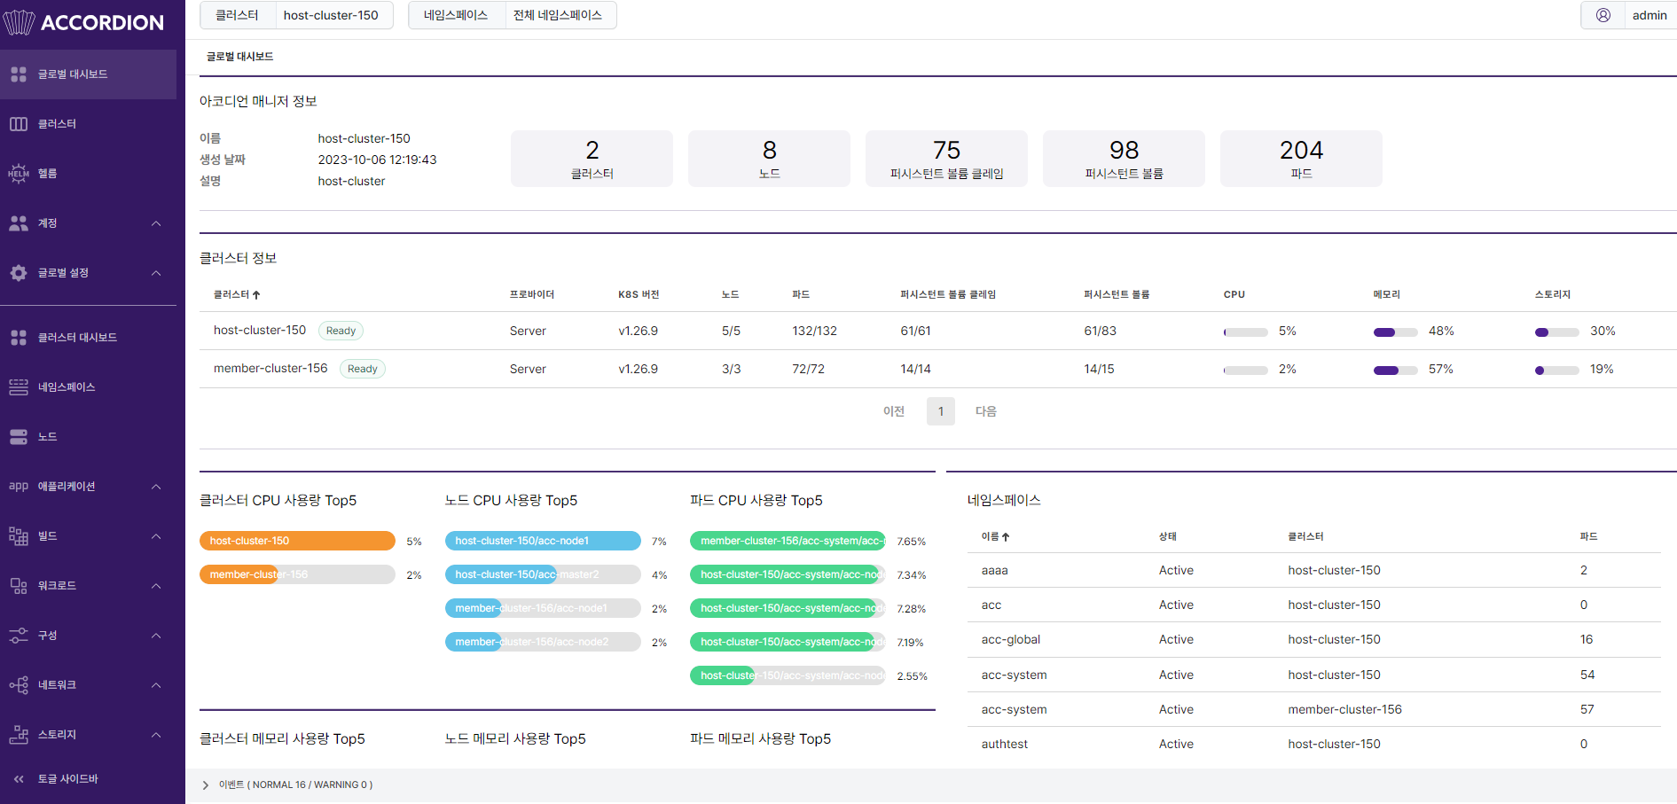Sort namespace table by 이름 column
Image resolution: width=1677 pixels, height=804 pixels.
point(995,536)
